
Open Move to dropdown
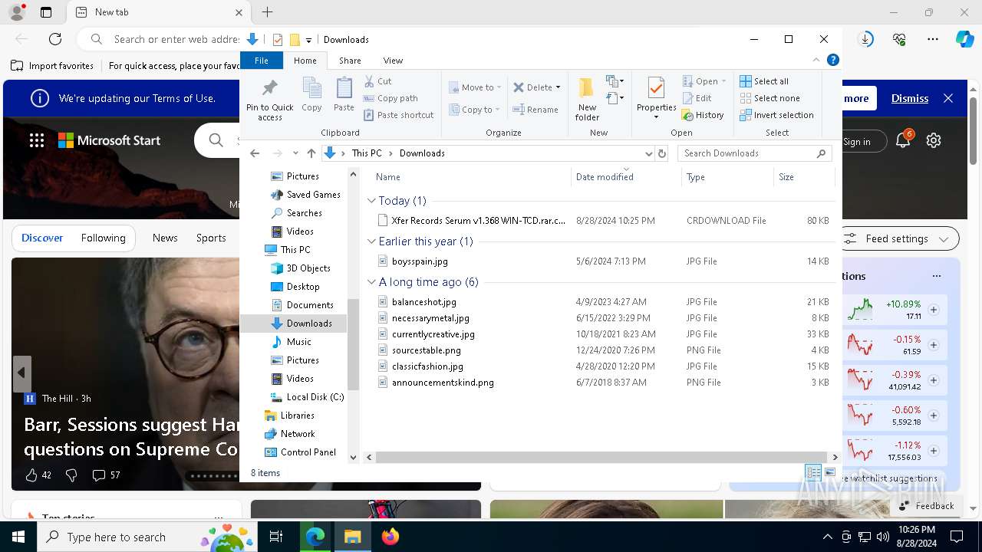tap(475, 87)
